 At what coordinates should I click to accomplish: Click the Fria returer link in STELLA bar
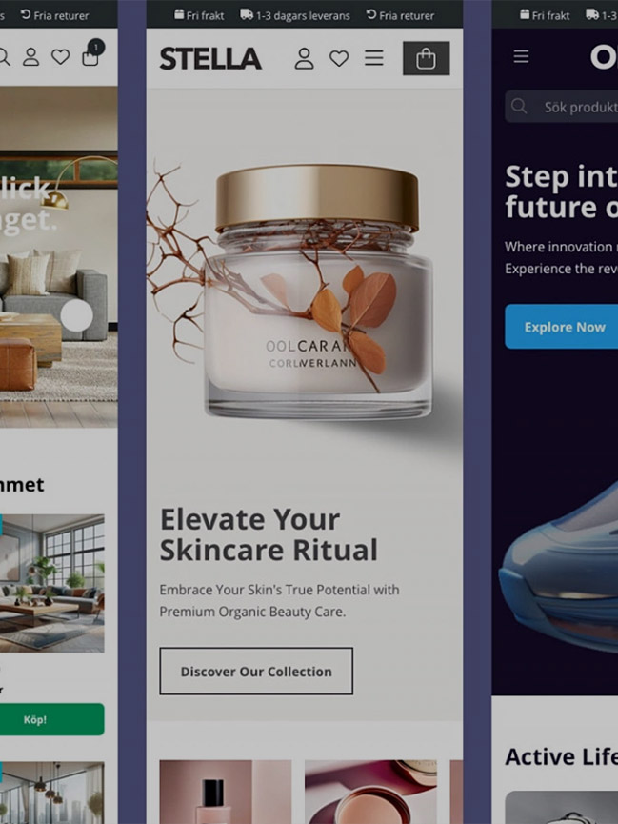click(401, 15)
